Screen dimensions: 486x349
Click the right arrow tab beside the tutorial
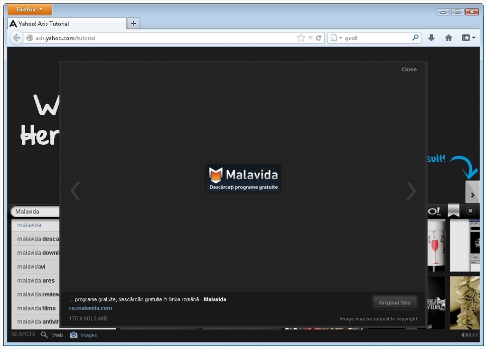[x=472, y=192]
